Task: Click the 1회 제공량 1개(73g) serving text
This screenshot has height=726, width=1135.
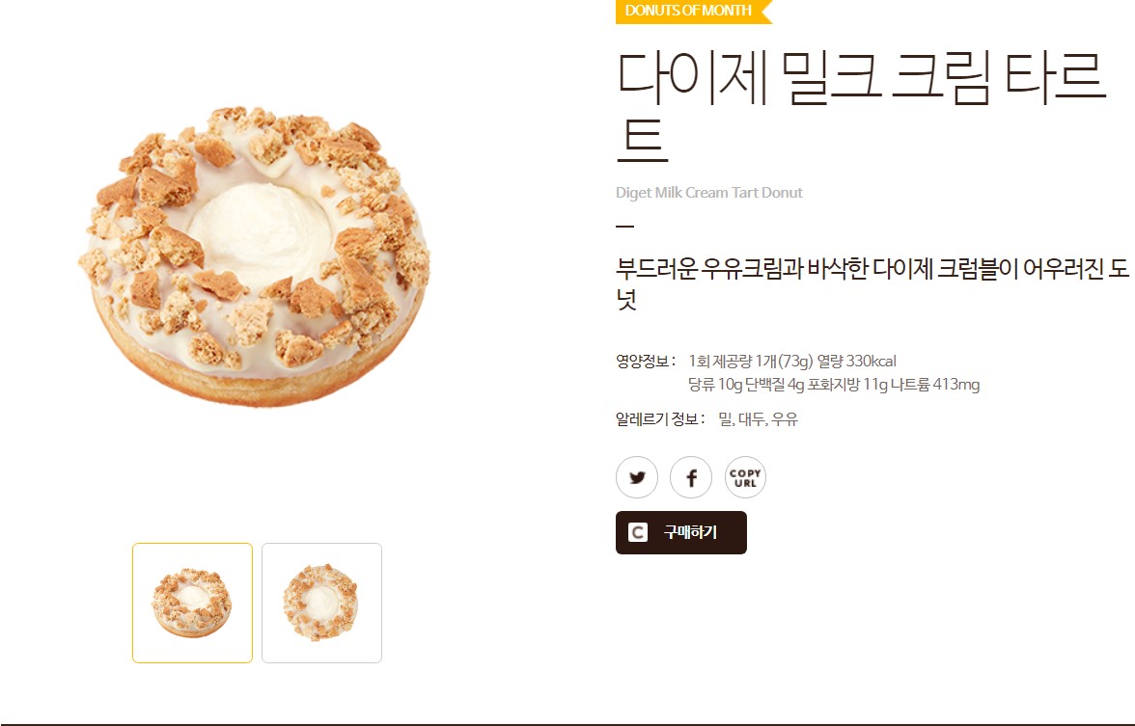Action: [x=751, y=361]
